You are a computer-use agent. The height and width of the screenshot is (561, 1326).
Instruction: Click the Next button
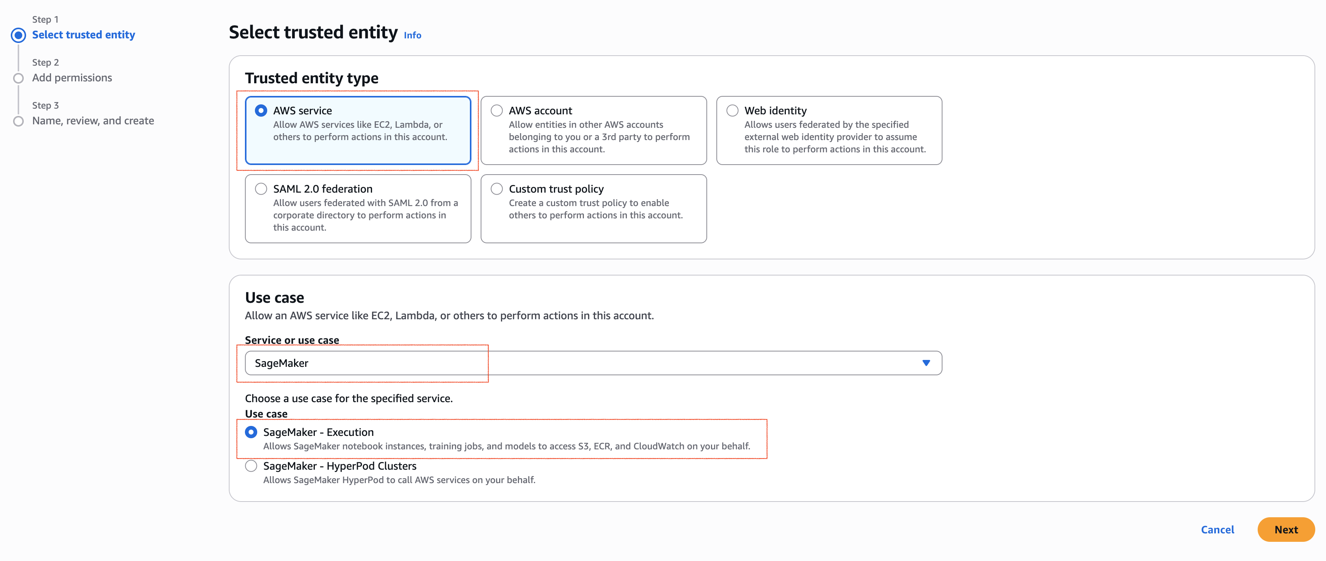[1286, 530]
